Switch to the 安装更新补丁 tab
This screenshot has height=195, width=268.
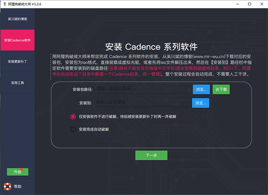click(x=17, y=62)
